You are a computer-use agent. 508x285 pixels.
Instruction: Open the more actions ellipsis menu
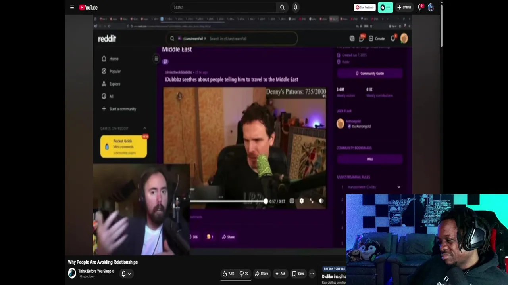tap(312, 274)
